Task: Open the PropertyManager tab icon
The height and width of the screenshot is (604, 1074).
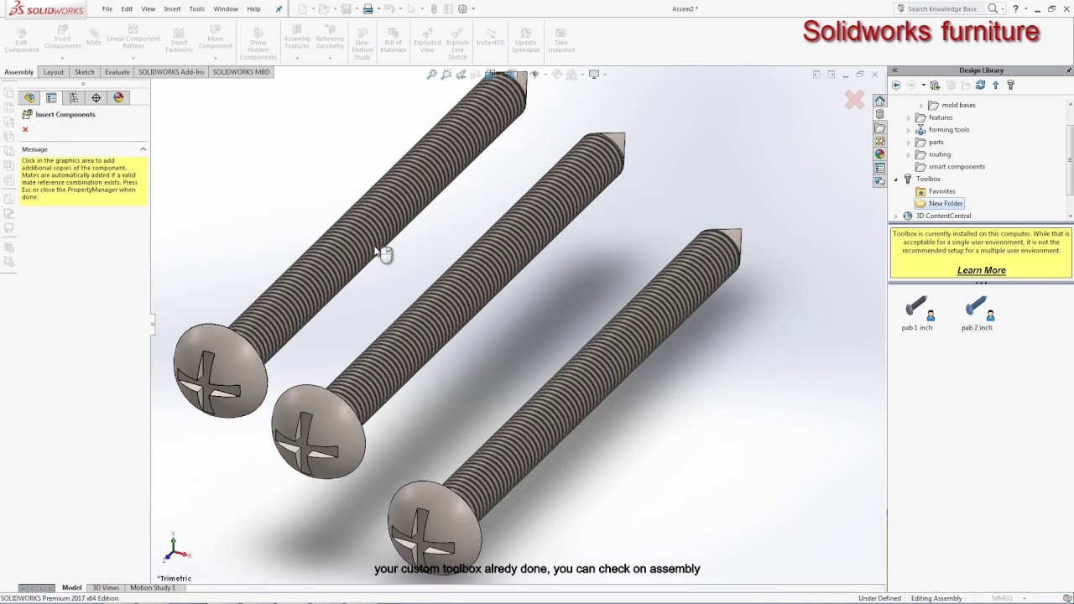Action: click(x=51, y=98)
